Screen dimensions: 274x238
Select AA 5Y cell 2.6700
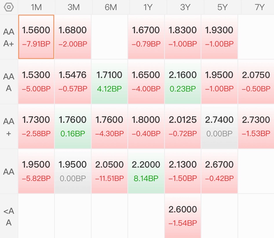point(219,171)
